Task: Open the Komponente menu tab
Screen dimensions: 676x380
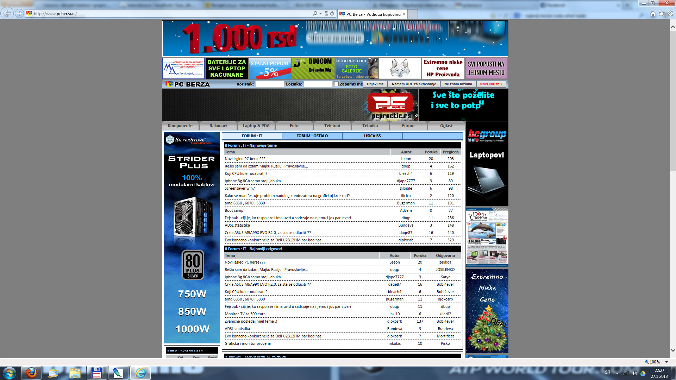Action: (180, 126)
